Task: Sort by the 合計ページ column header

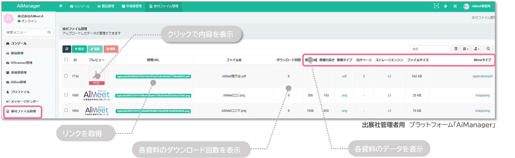Action: (x=364, y=60)
